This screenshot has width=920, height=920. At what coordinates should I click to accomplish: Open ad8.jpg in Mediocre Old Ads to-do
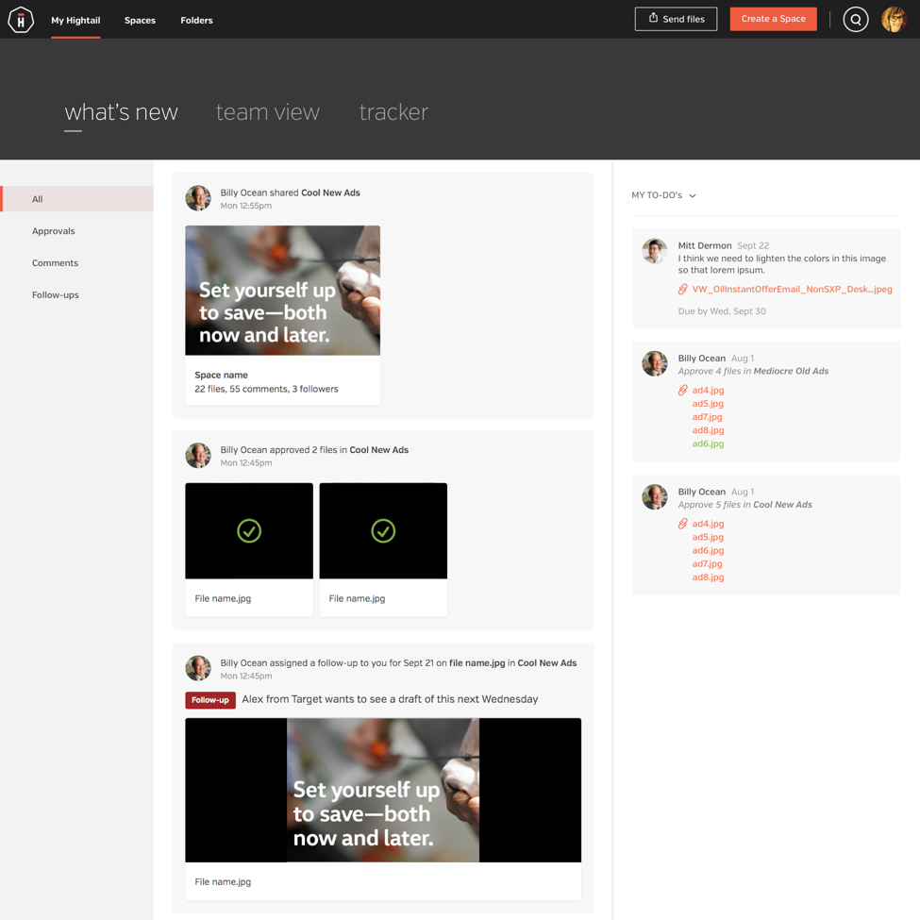[708, 430]
